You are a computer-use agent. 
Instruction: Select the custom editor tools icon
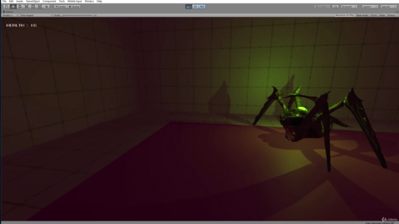click(46, 7)
